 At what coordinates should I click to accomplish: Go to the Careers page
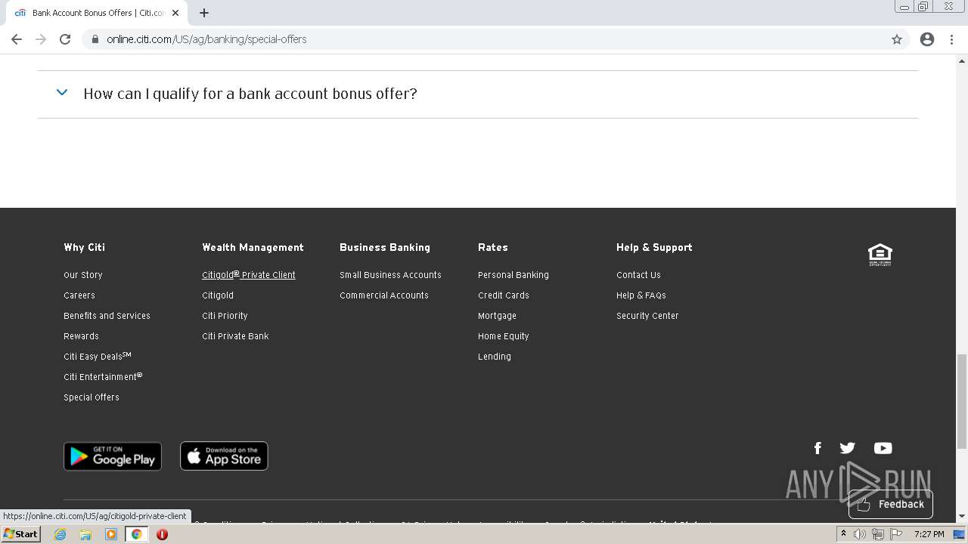pyautogui.click(x=79, y=295)
